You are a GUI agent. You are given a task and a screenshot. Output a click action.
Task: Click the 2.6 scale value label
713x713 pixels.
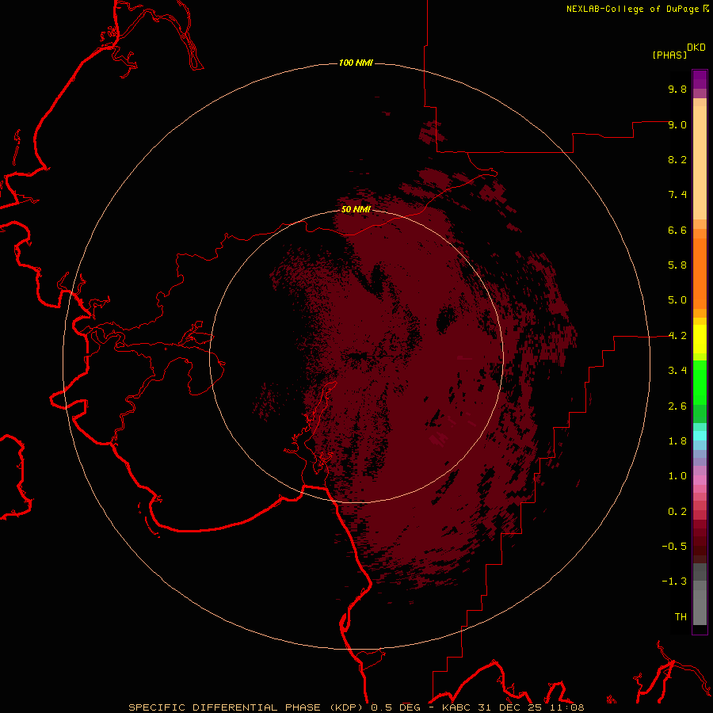click(x=677, y=406)
